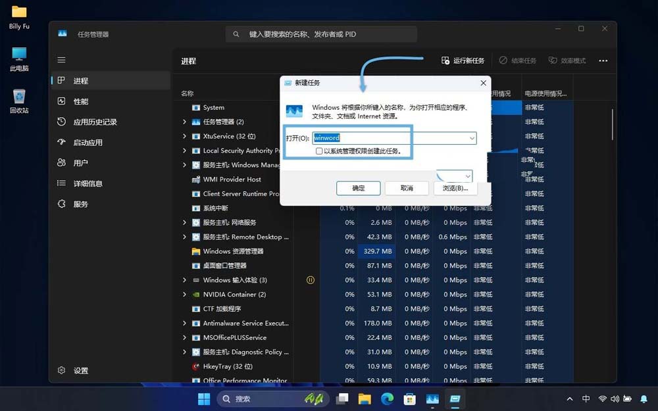The height and width of the screenshot is (411, 658).
Task: Open the hamburger navigation menu in Task Manager
Action: (x=61, y=60)
